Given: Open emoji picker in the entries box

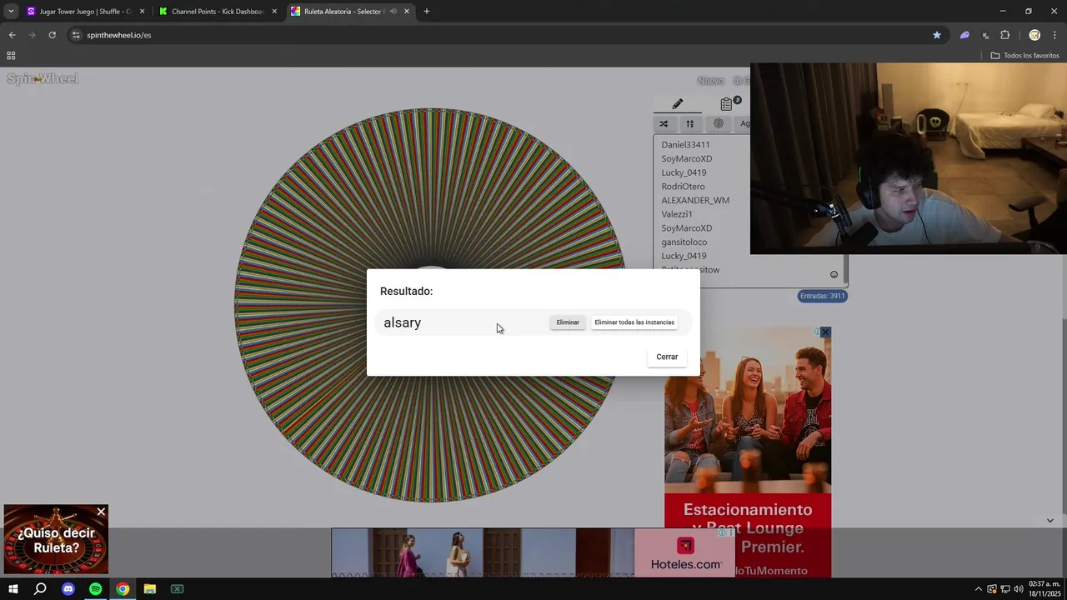Looking at the screenshot, I should 834,275.
